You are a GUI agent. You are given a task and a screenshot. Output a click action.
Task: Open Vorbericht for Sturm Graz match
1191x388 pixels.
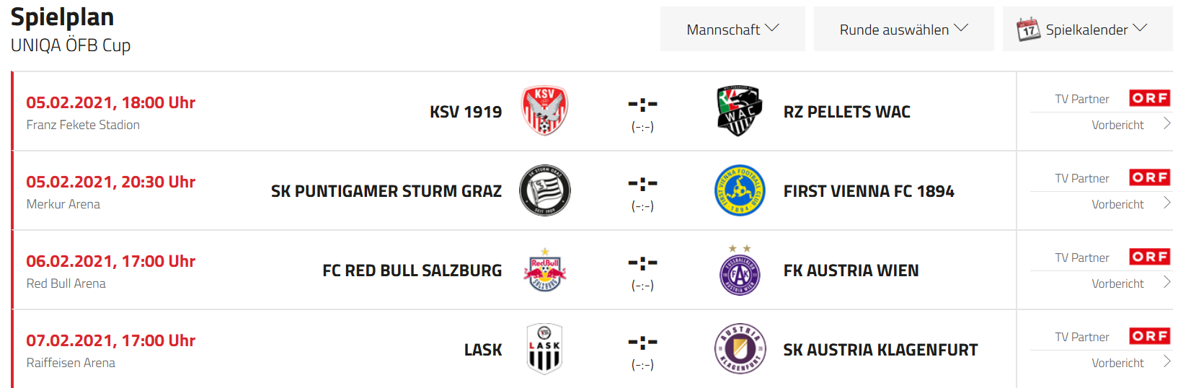point(1130,204)
